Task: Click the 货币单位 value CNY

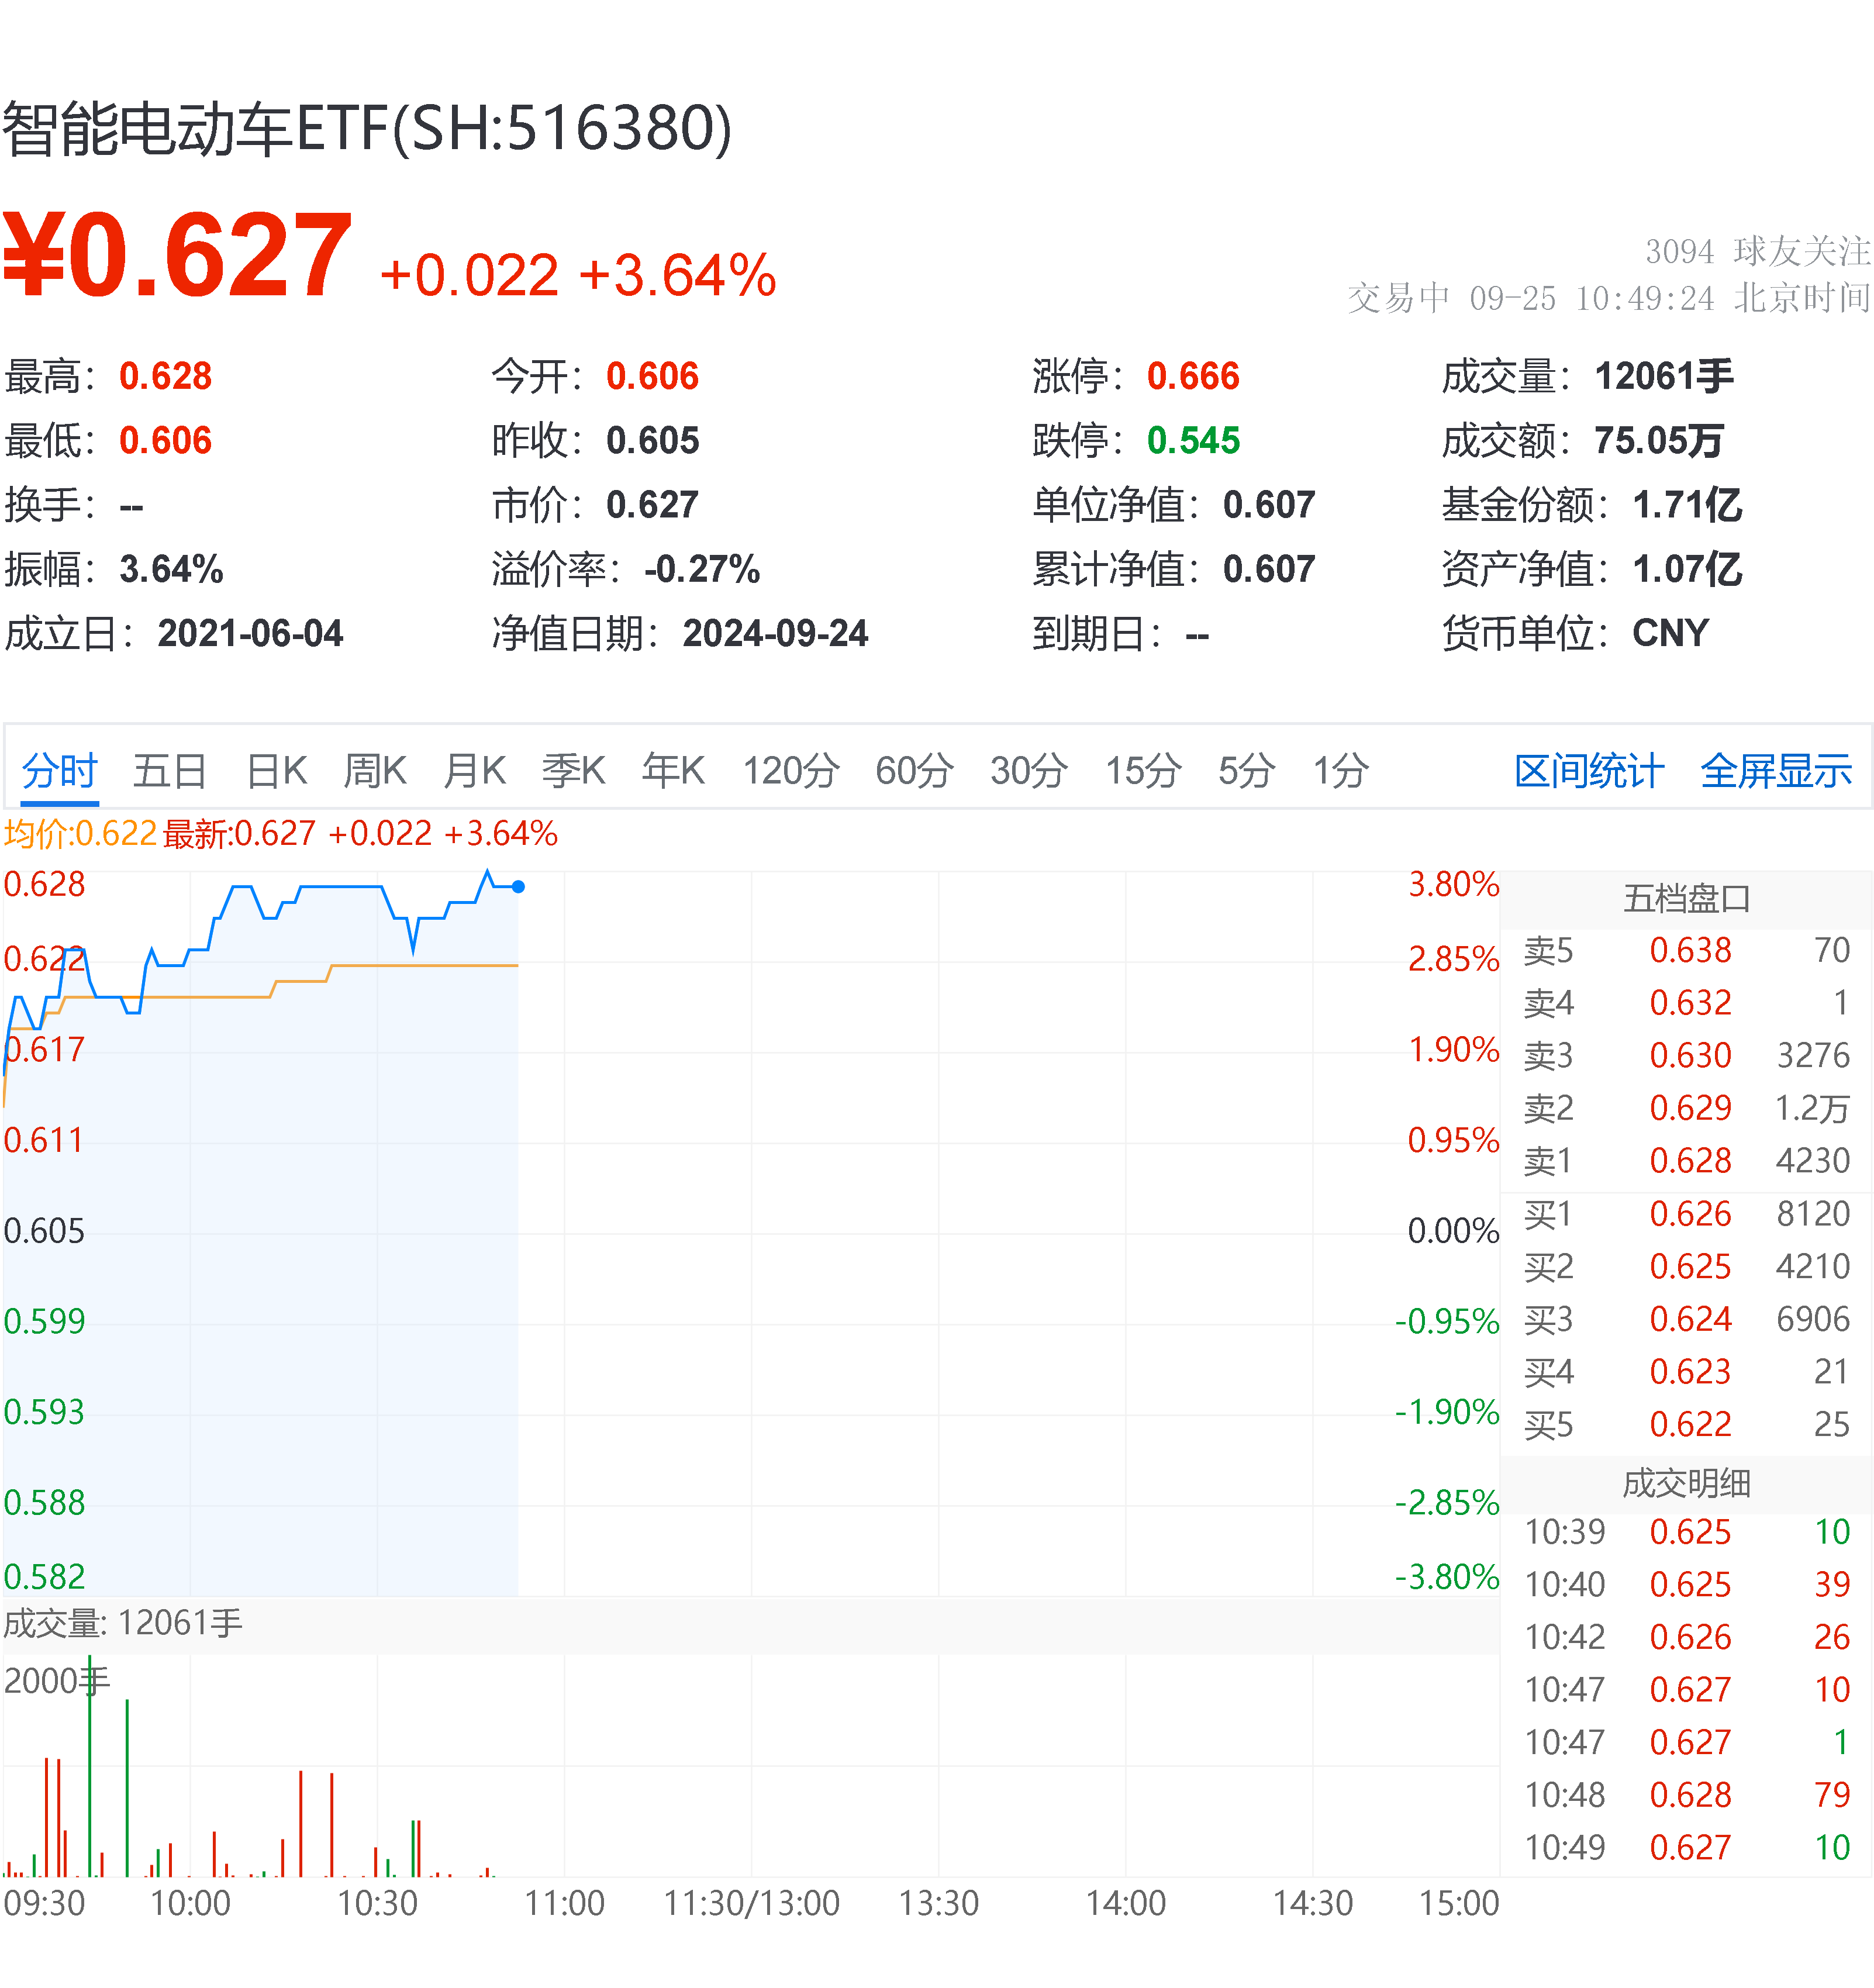Action: coord(1671,633)
